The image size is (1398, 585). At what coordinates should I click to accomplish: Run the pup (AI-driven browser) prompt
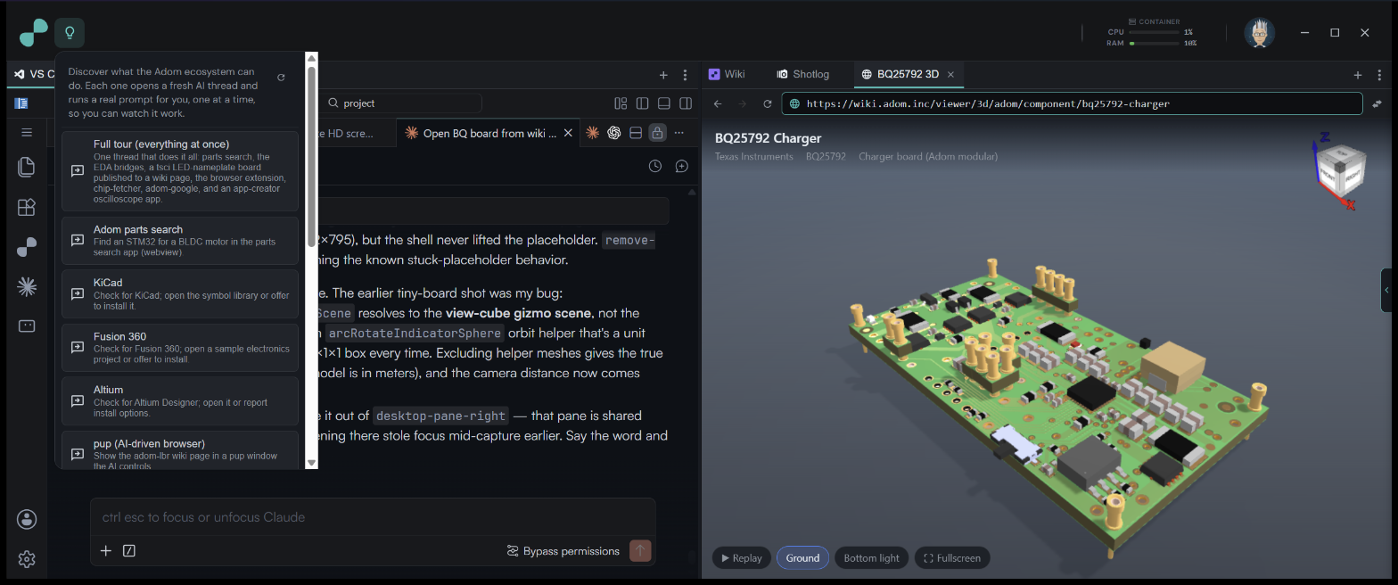click(x=180, y=449)
